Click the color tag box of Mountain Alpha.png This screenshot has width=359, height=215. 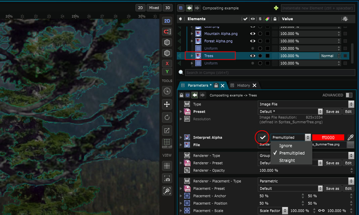(268, 34)
